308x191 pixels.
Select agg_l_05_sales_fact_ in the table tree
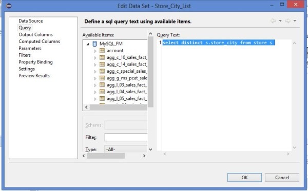coord(127,98)
